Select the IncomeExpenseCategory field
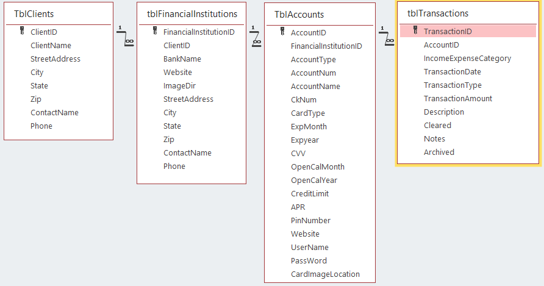 (x=467, y=59)
